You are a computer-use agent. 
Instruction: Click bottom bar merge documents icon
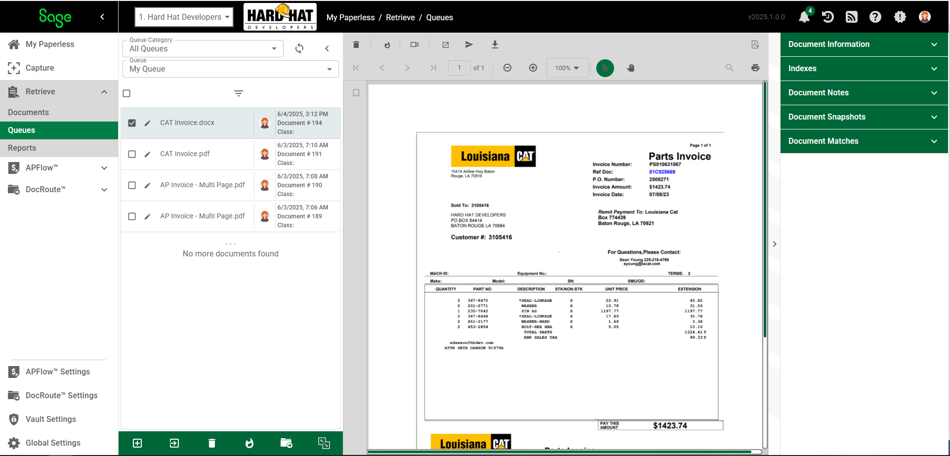pyautogui.click(x=324, y=443)
